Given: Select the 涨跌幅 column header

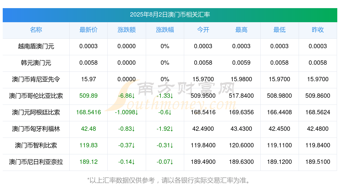Looking at the screenshot, I should pos(165,30).
